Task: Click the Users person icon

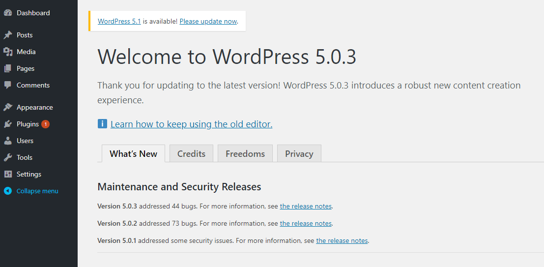Action: (8, 141)
